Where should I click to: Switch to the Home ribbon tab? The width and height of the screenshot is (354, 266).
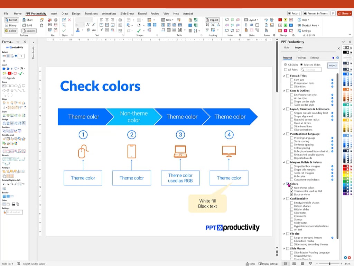click(x=18, y=14)
